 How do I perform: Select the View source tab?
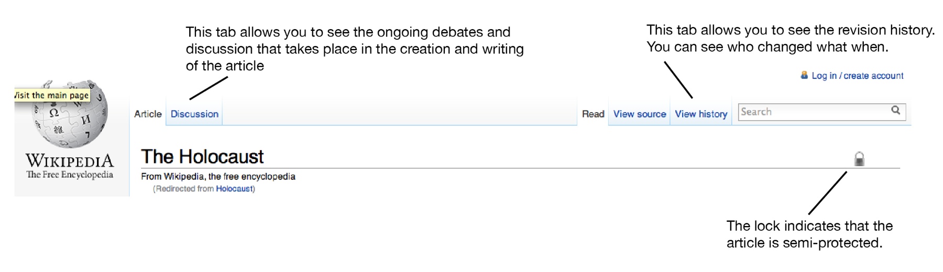click(x=640, y=114)
